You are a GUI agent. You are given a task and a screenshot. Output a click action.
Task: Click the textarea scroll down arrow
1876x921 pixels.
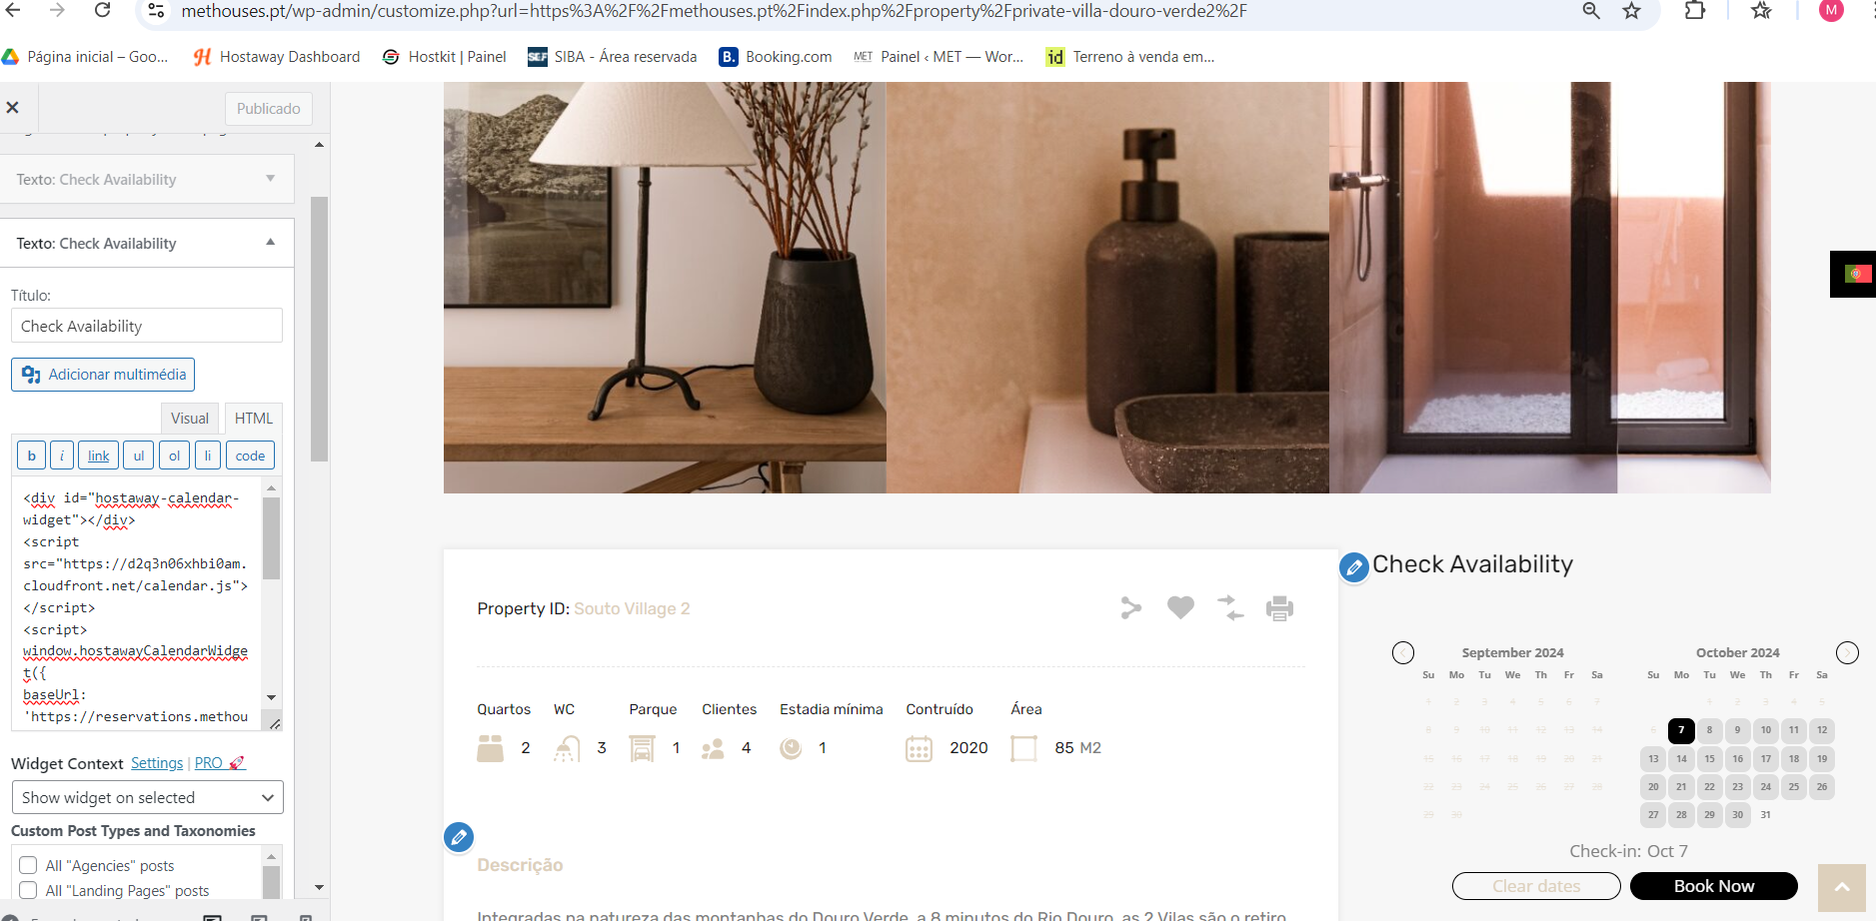click(x=272, y=697)
